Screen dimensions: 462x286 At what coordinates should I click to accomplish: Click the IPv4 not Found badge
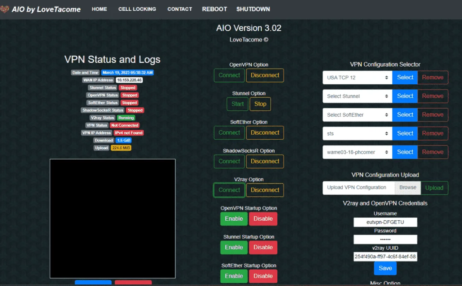click(128, 133)
